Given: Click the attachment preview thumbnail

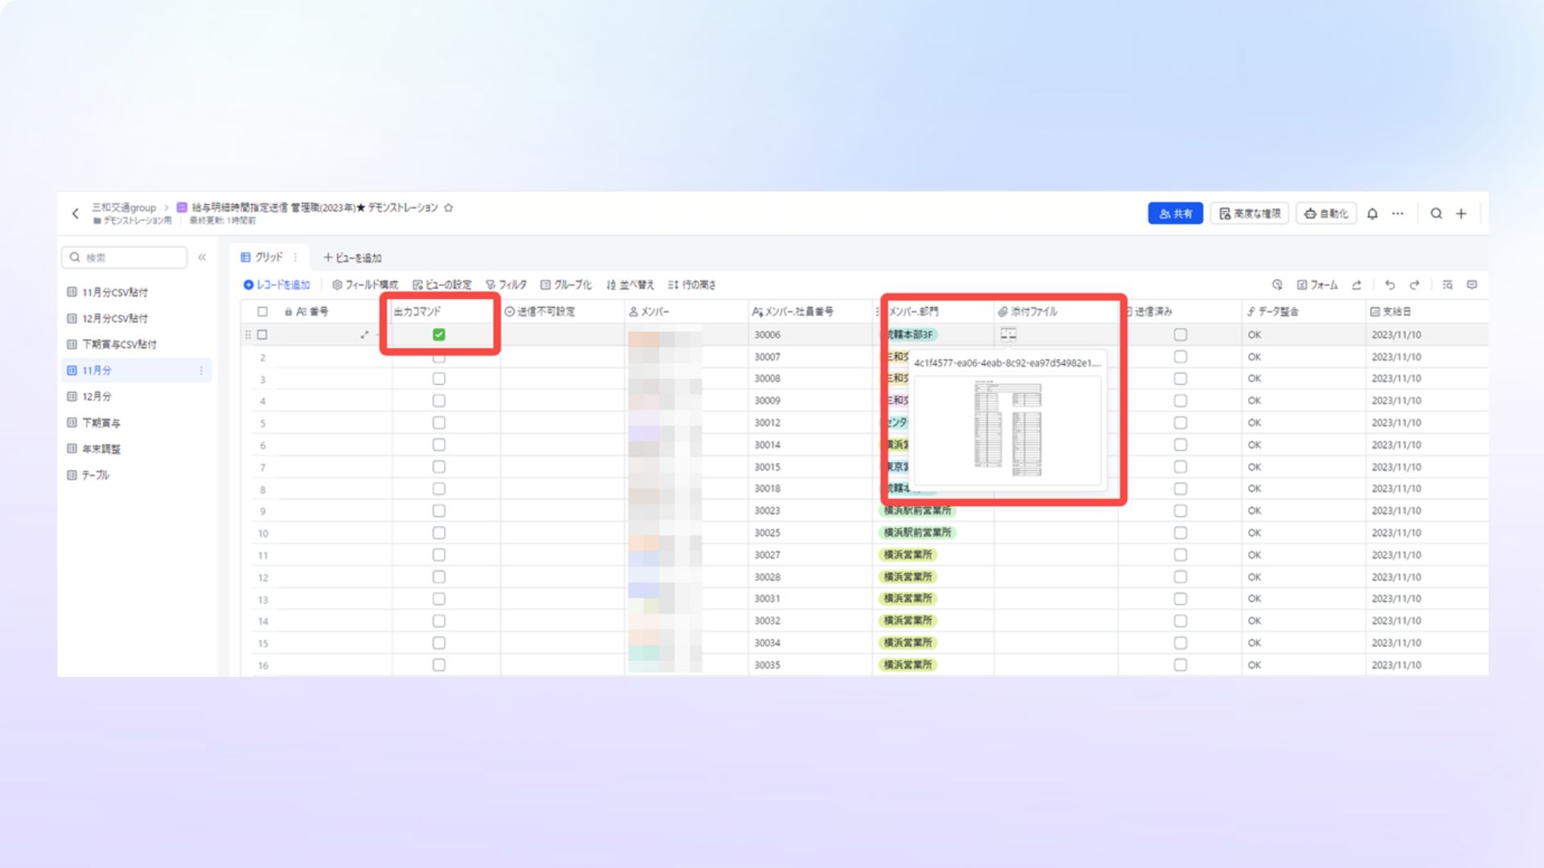Looking at the screenshot, I should tap(1008, 429).
